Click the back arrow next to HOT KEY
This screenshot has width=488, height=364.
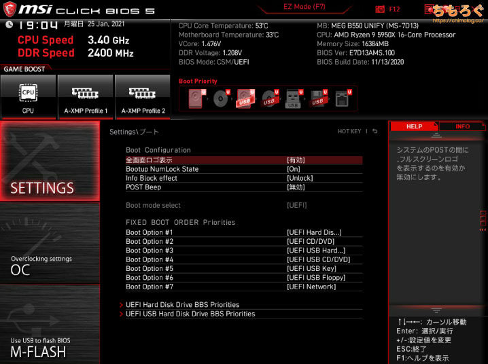tap(375, 131)
